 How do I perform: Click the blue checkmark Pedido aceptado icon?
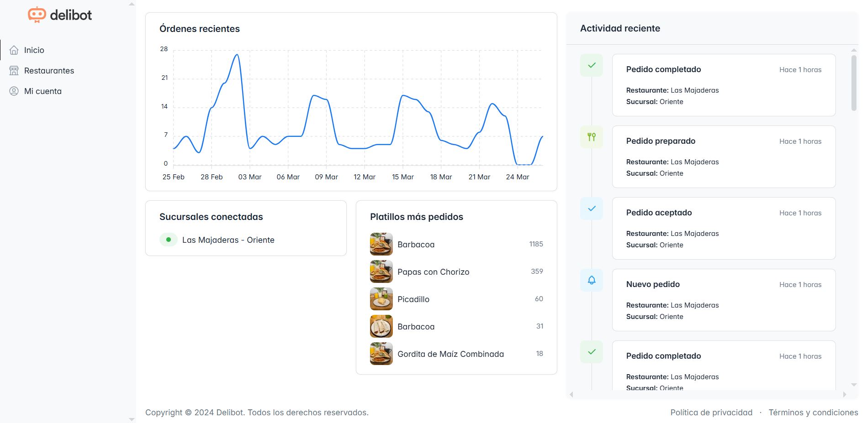tap(592, 209)
